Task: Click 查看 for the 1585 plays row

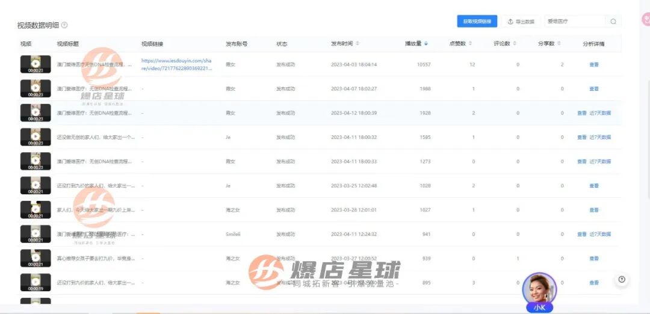Action: tap(581, 137)
